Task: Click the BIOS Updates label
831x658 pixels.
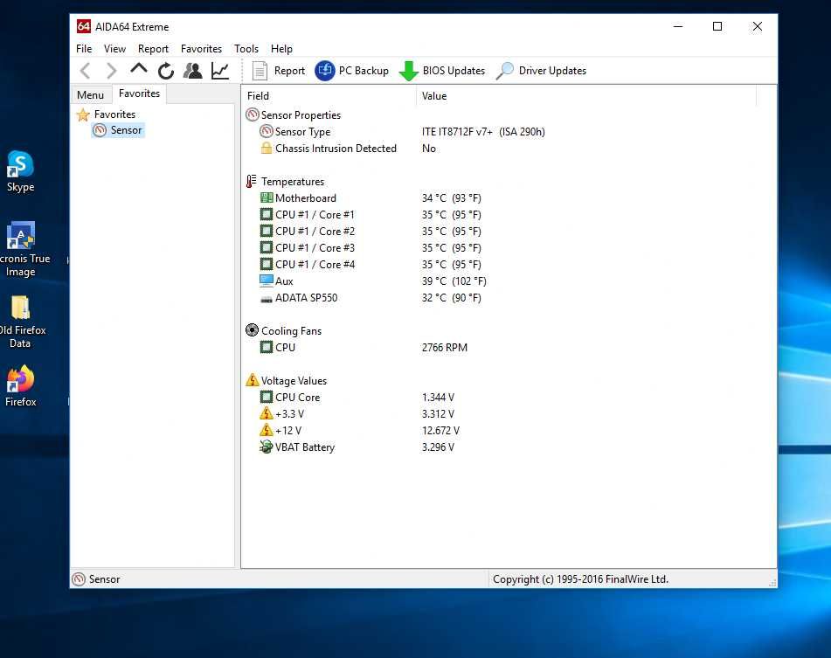Action: (454, 71)
